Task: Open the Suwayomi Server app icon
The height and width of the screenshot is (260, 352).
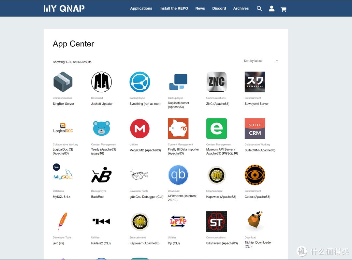Action: 255,82
